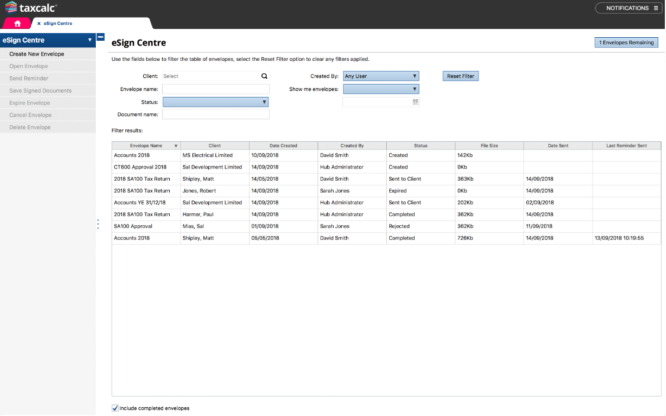This screenshot has height=416, width=666.
Task: Open the Notifications menu icon
Action: pos(656,8)
